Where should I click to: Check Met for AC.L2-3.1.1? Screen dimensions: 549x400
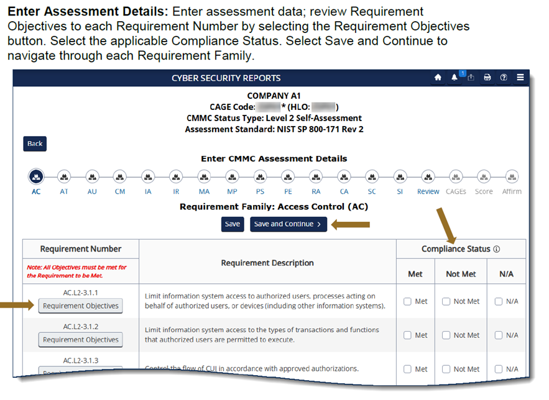tap(407, 301)
